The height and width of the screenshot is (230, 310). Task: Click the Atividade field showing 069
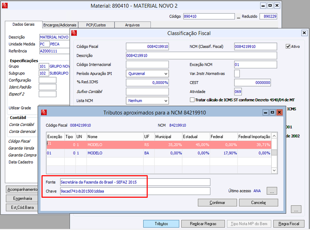(x=238, y=92)
